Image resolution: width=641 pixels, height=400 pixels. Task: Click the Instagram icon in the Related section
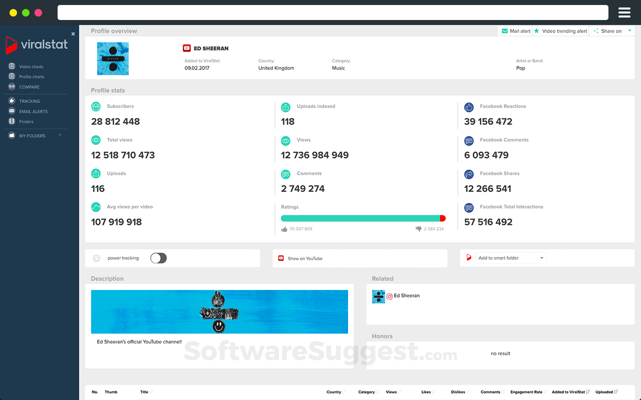pos(389,295)
